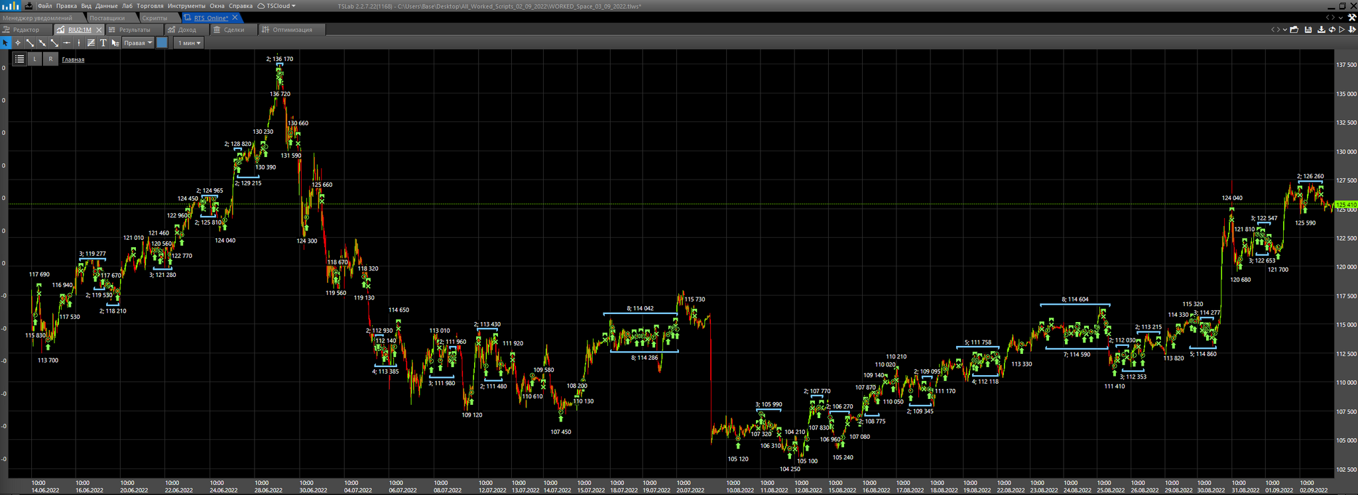
Task: Open the Файл menu
Action: 45,6
